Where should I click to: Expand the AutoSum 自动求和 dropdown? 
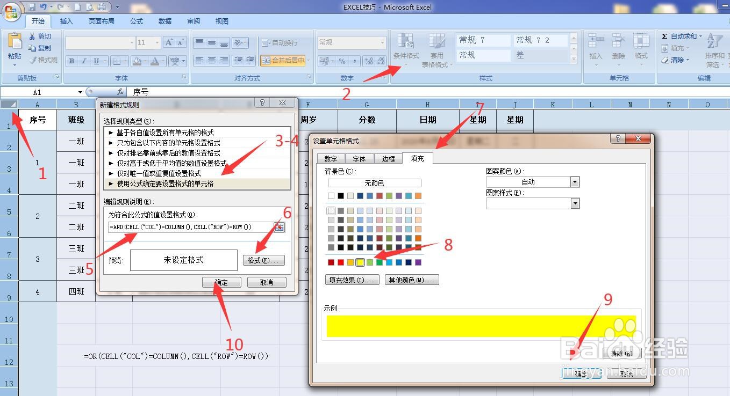701,36
